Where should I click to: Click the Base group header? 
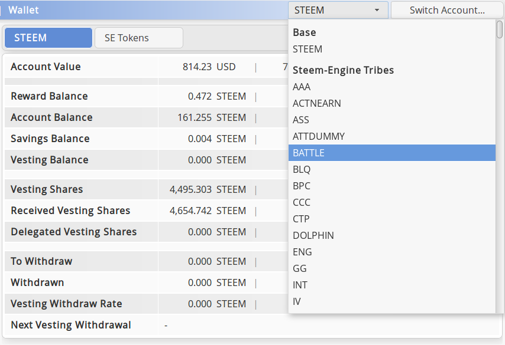tap(305, 32)
